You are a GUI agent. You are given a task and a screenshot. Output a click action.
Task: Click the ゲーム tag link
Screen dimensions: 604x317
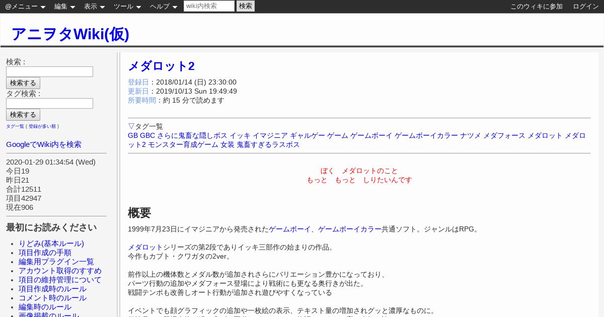coord(338,135)
